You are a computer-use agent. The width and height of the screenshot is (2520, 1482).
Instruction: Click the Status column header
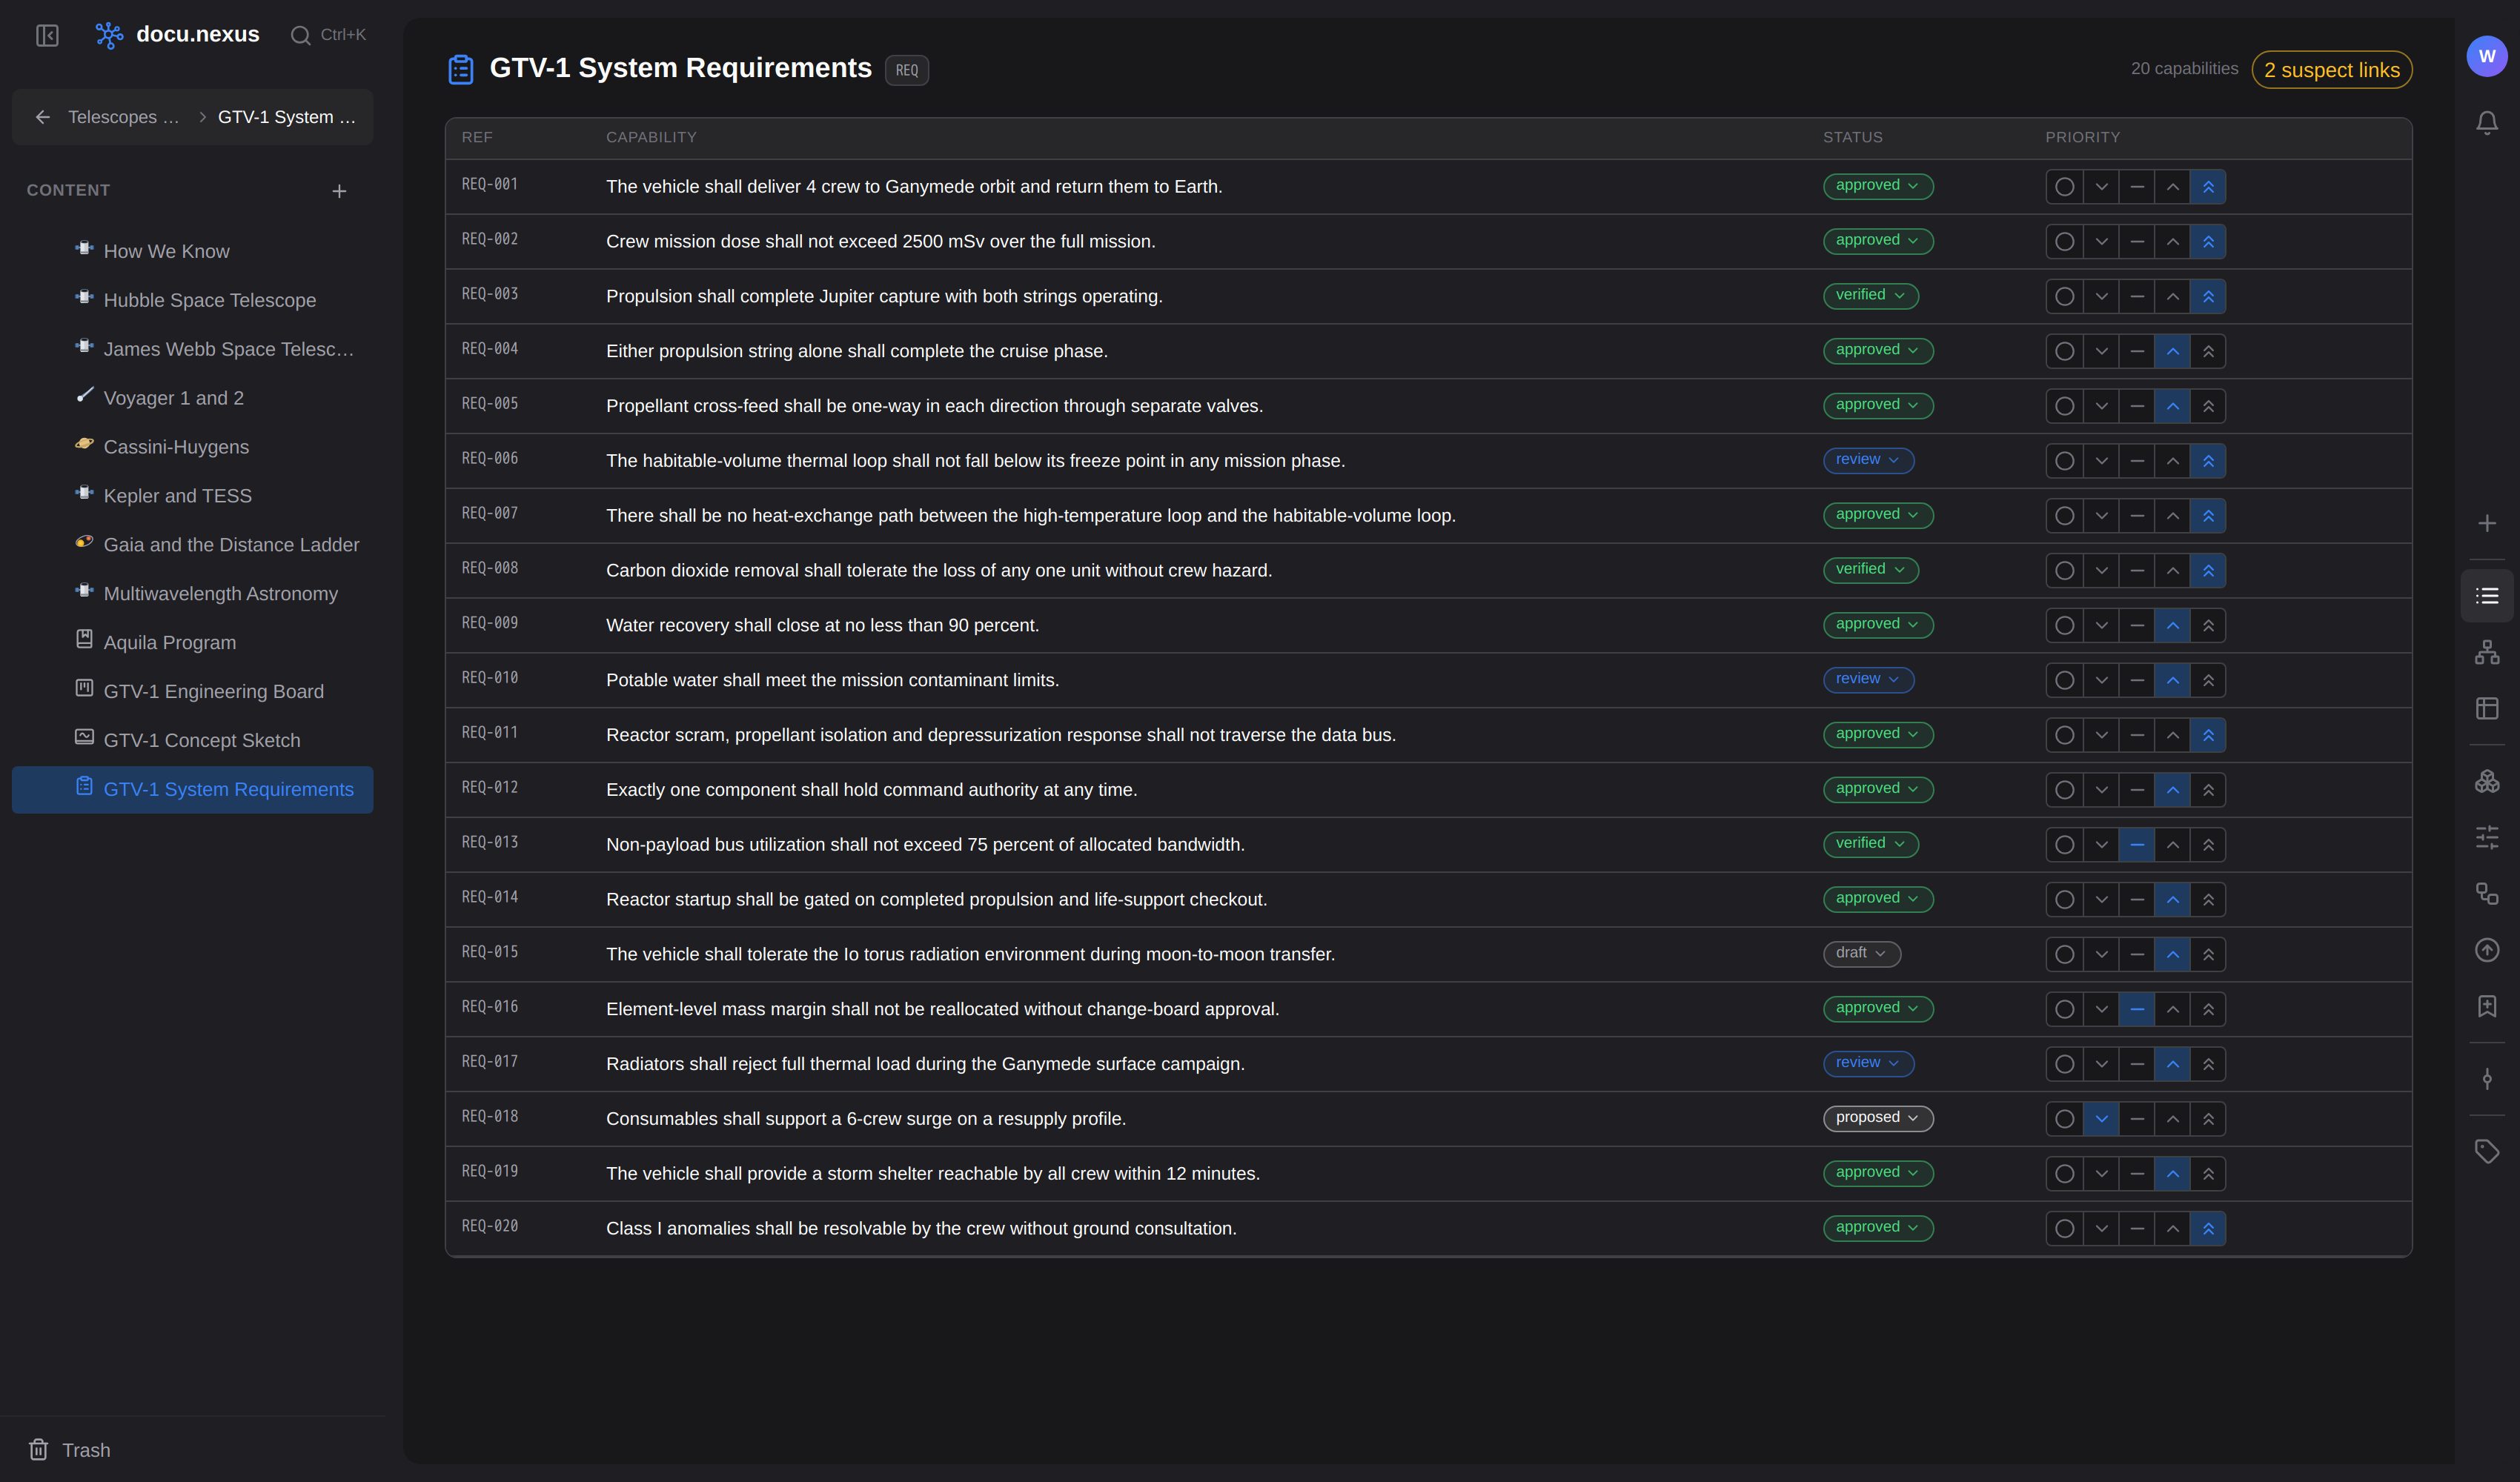pos(1852,137)
